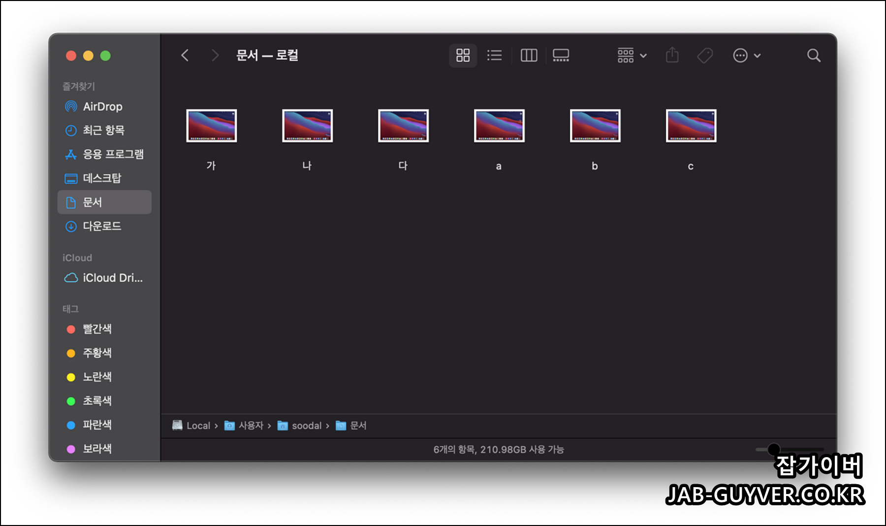The width and height of the screenshot is (886, 526).
Task: Switch to column view
Action: 529,55
